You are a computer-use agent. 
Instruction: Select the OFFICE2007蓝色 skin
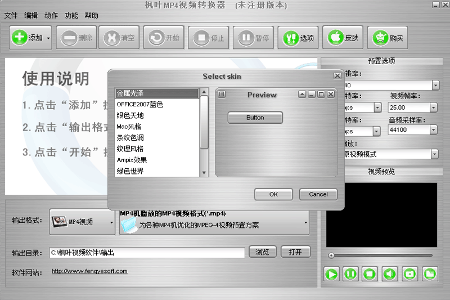(157, 105)
